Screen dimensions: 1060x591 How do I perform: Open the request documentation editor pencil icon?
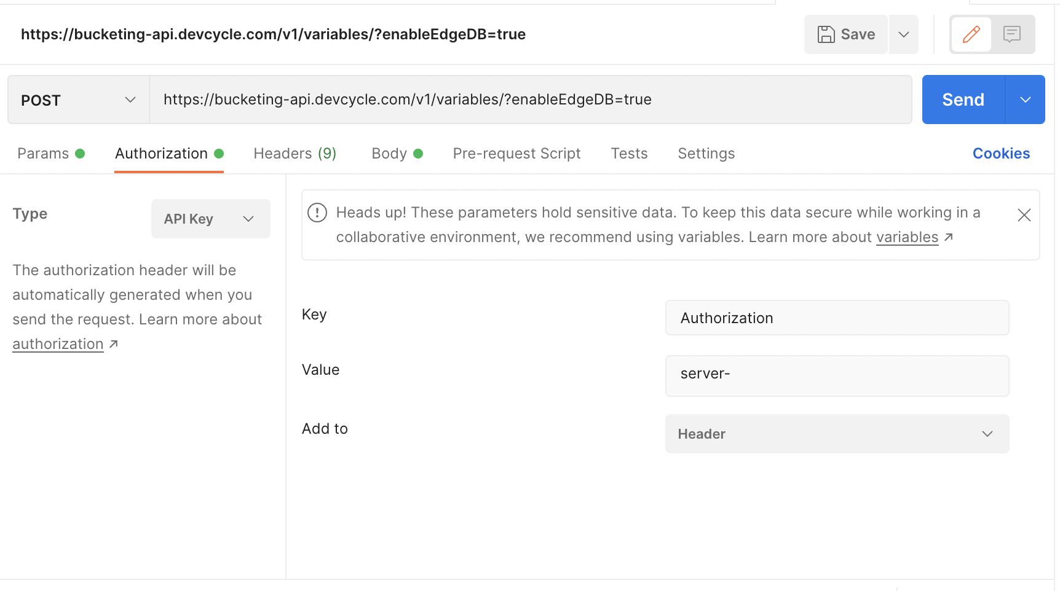click(971, 34)
